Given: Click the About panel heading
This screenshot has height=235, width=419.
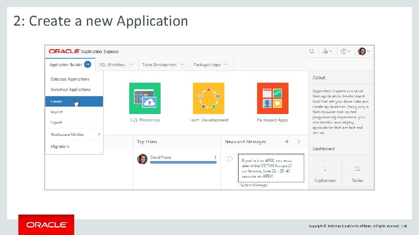Looking at the screenshot, I should point(319,77).
